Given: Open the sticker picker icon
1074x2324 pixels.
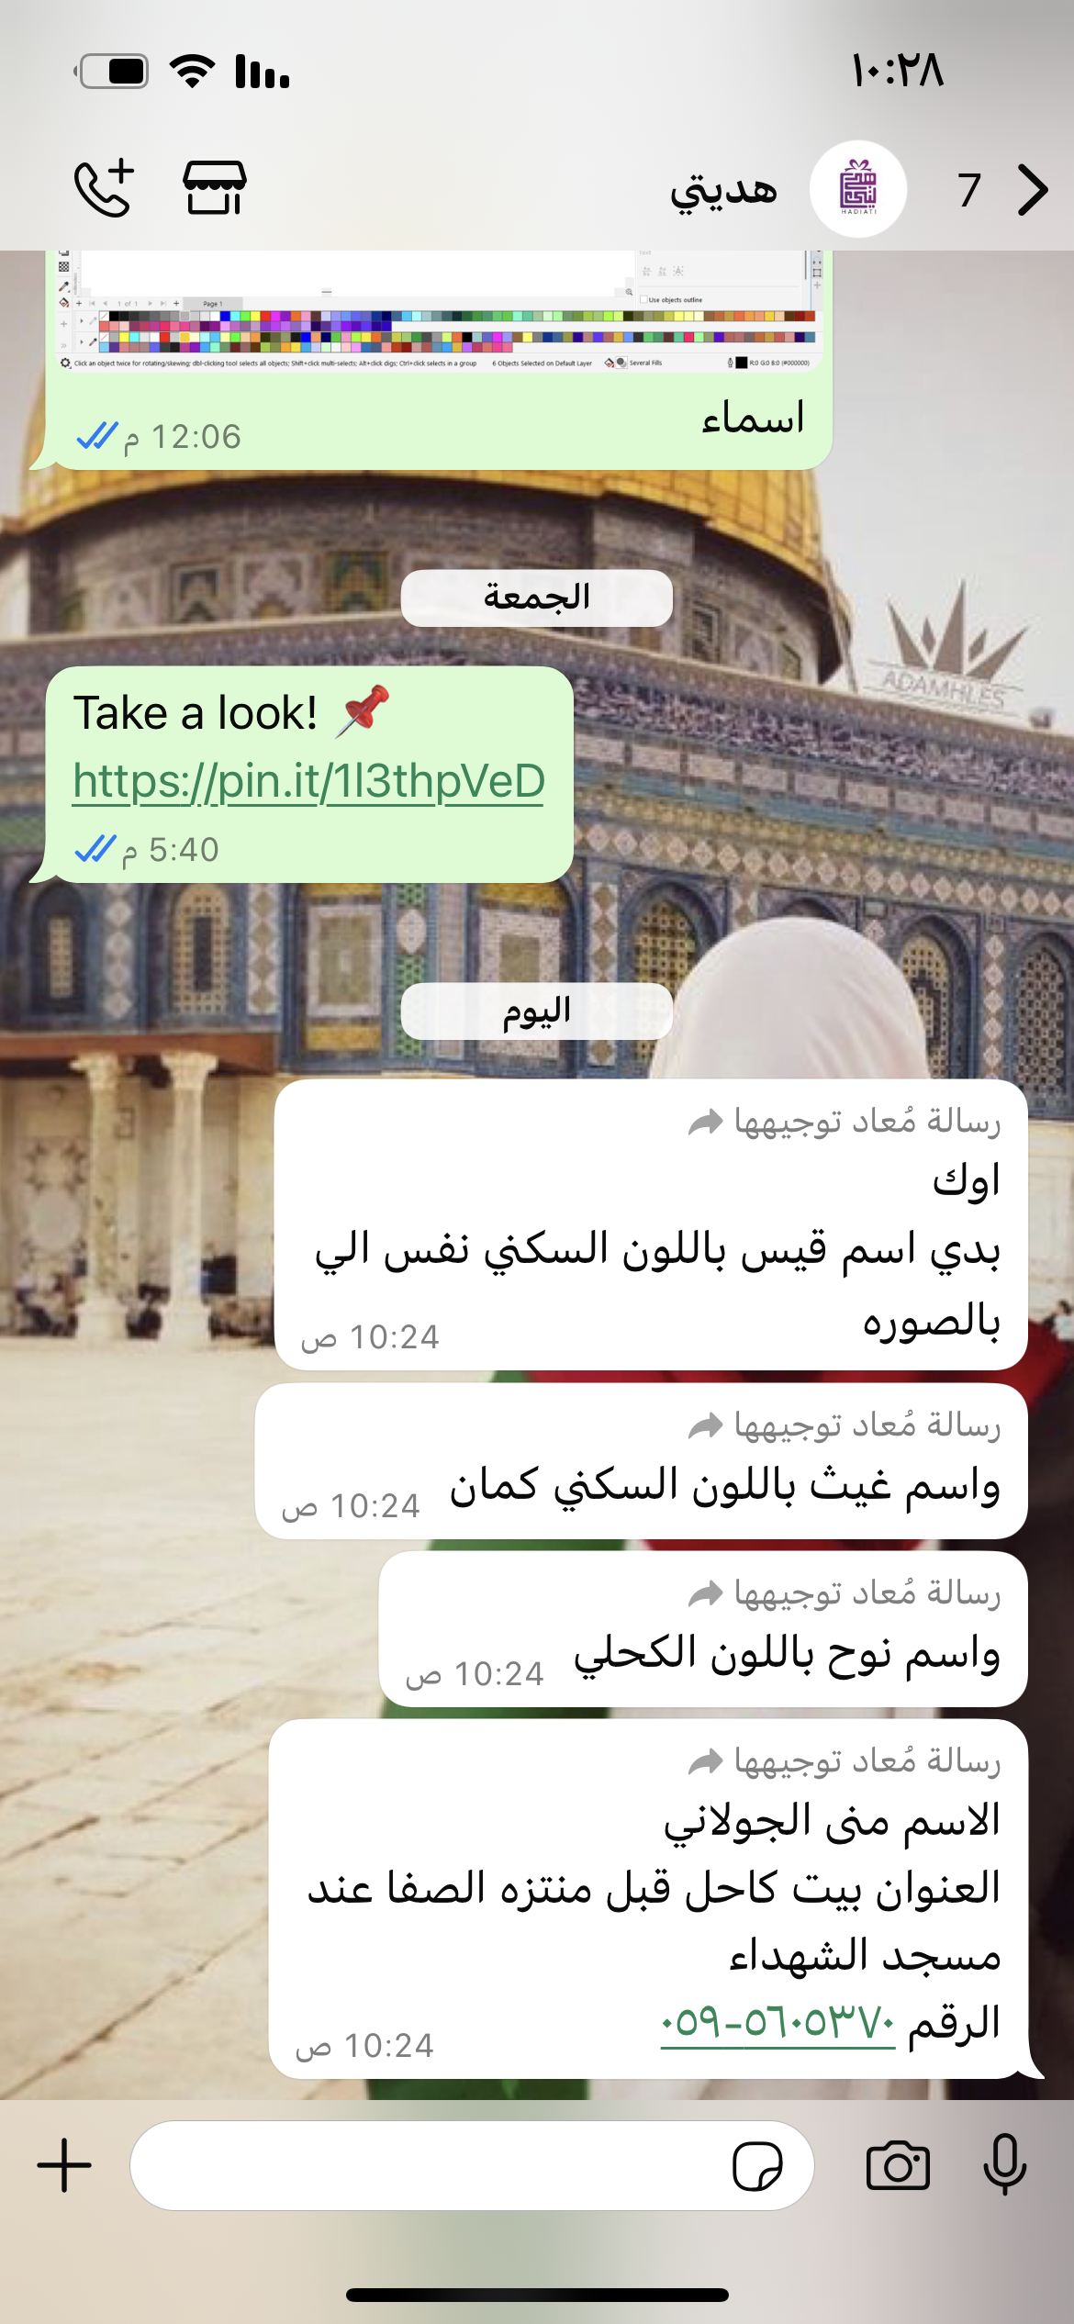Looking at the screenshot, I should pyautogui.click(x=757, y=2166).
